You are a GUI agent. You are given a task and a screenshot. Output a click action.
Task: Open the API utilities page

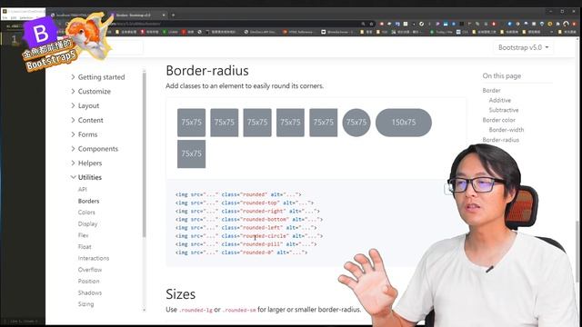(83, 190)
